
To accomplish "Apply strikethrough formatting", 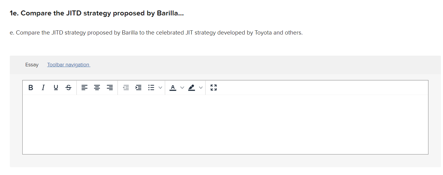I will click(x=68, y=87).
